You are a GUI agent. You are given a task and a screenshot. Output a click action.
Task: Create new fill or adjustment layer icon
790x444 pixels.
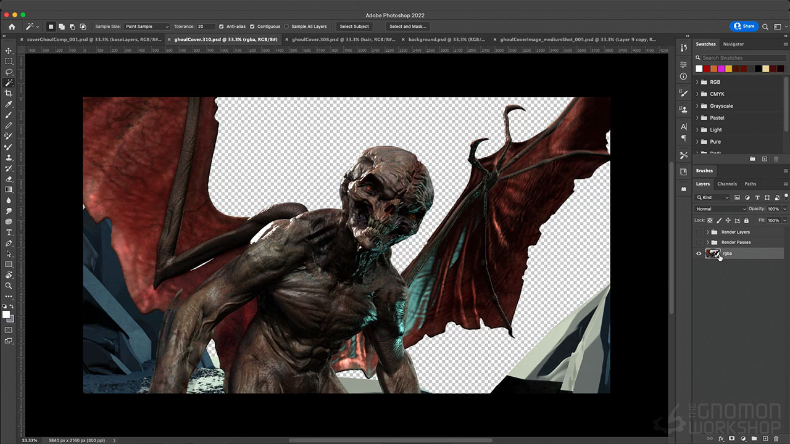coord(742,438)
